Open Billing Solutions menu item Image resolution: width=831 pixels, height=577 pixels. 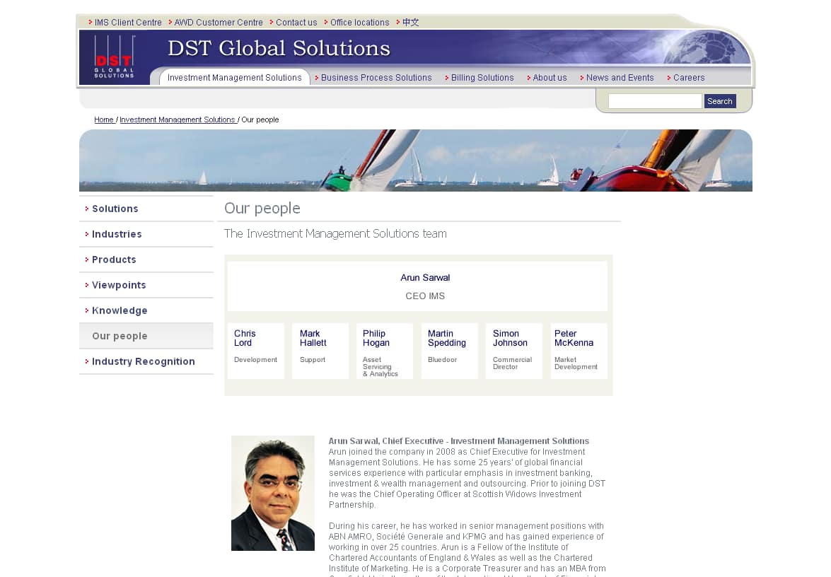[482, 78]
